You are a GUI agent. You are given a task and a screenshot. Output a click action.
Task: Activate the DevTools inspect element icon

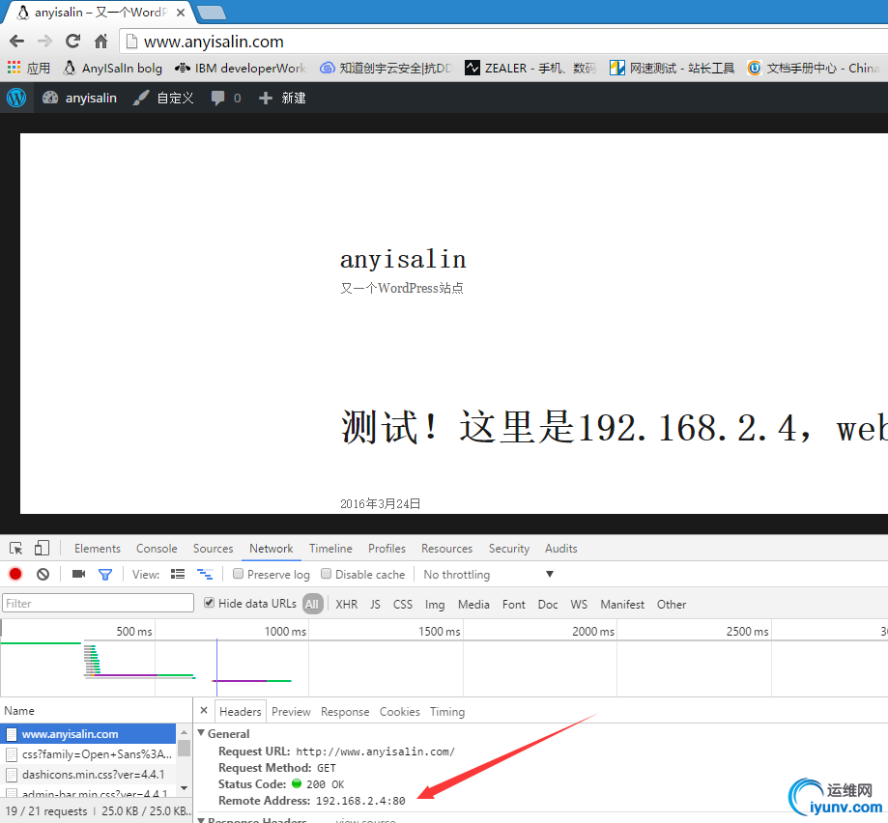(15, 549)
